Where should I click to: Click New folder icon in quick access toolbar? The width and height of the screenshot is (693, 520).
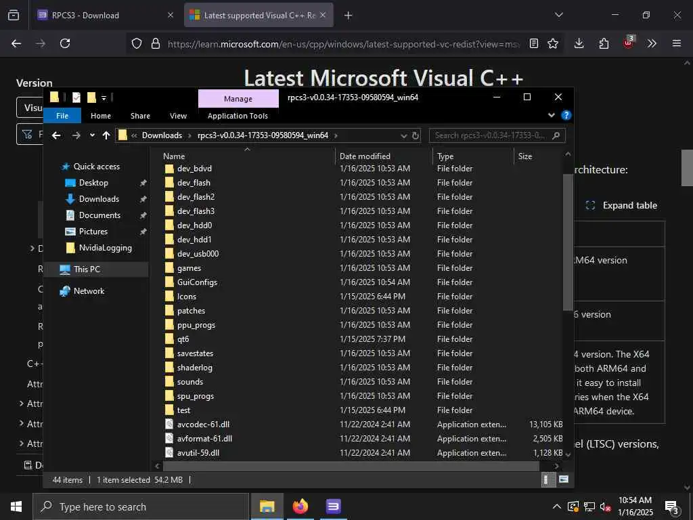[x=91, y=97]
